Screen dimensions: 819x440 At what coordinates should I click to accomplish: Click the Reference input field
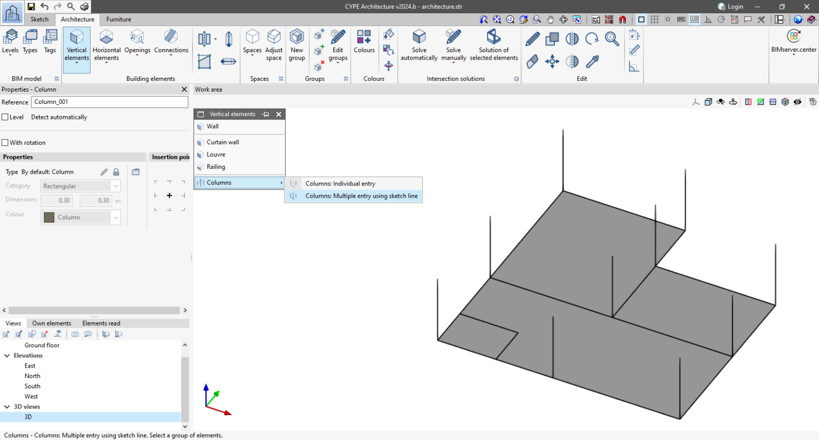(110, 102)
